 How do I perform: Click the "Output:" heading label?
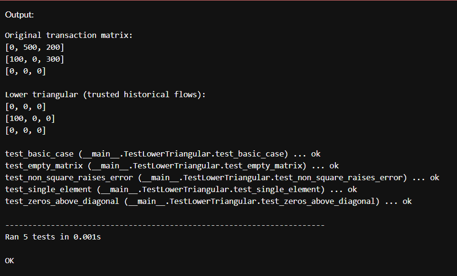point(19,15)
